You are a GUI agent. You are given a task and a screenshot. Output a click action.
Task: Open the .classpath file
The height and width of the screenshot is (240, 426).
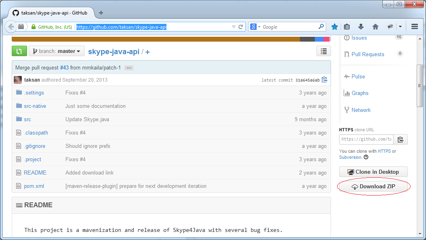coord(36,133)
